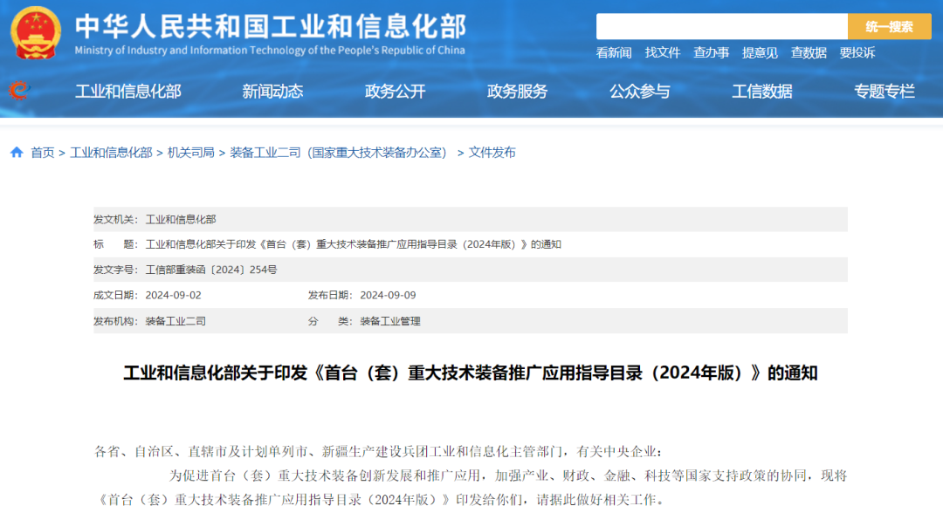Click the 统一搜索 search button

(890, 26)
